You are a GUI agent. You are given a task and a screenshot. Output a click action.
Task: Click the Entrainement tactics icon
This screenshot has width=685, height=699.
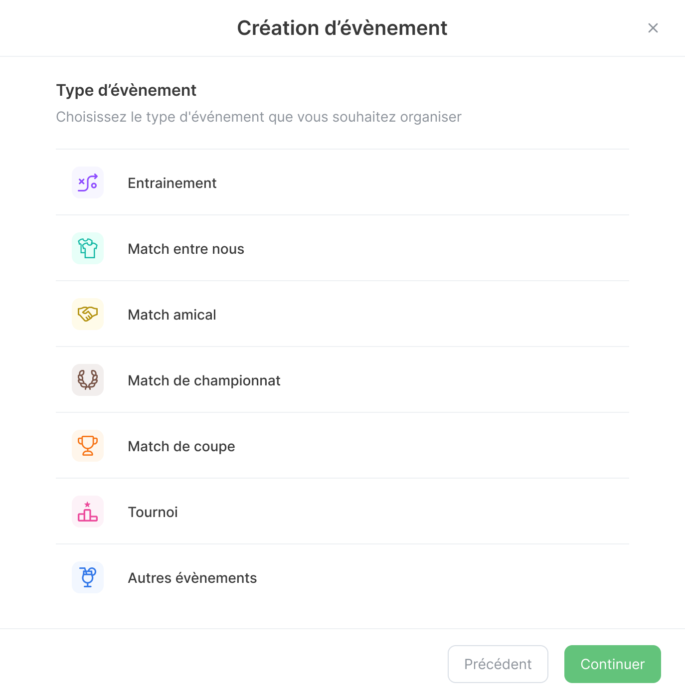[x=88, y=183]
